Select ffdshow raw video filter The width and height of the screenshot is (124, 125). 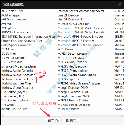(x=17, y=79)
